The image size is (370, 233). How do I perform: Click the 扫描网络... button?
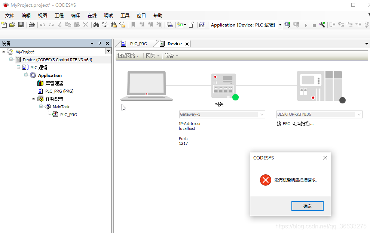pos(129,56)
